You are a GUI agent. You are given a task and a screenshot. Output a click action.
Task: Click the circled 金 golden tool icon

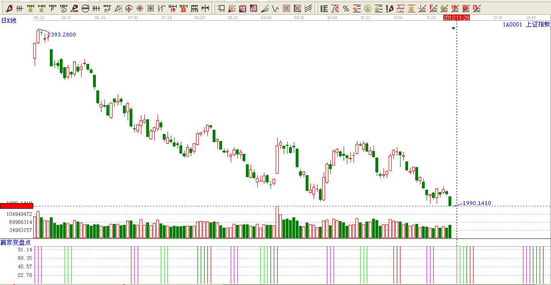[x=367, y=8]
